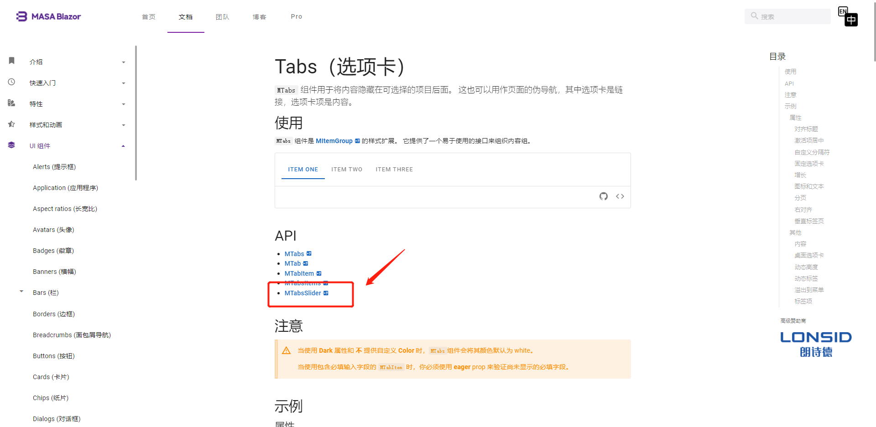The height and width of the screenshot is (427, 876).
Task: Jump to 垂直标签页 in the table of contents
Action: pos(809,221)
